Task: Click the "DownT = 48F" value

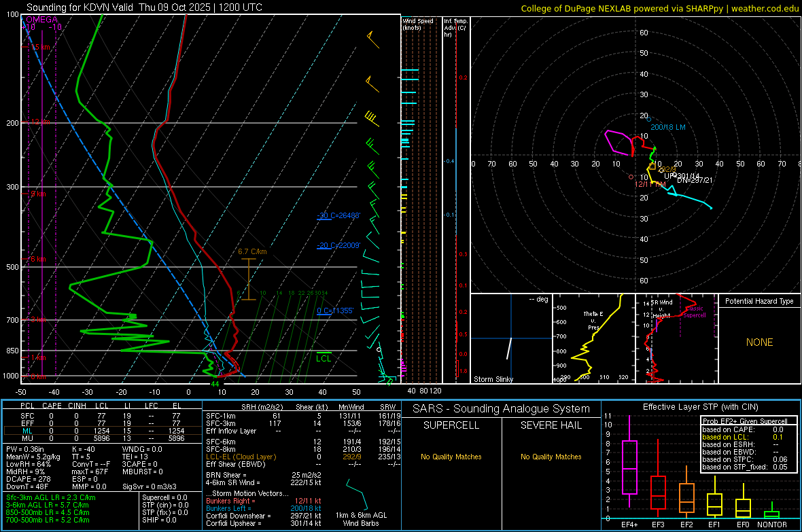Action: click(x=27, y=487)
